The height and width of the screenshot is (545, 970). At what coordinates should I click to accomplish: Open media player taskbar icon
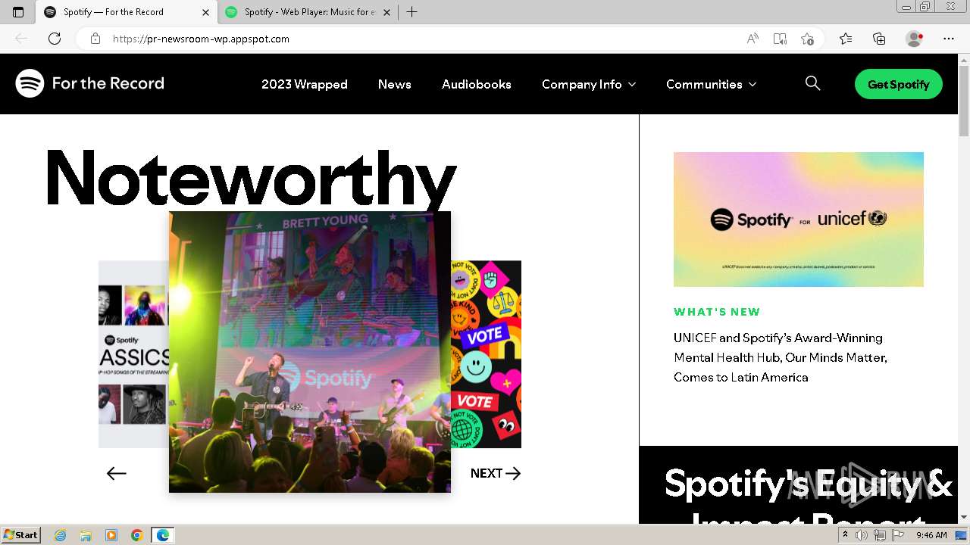[x=111, y=535]
